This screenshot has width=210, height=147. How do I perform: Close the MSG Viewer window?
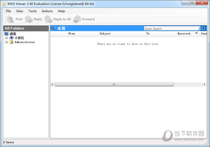pyautogui.click(x=202, y=3)
